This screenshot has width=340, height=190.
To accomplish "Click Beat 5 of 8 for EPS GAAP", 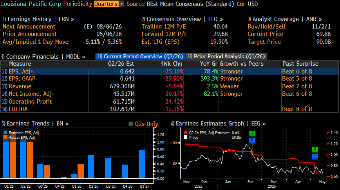I will (x=297, y=79).
